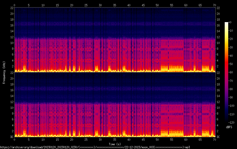237x149 pixels.
Task: Click the 16 kHz label on upper channel's left axis
Action: [11, 25]
